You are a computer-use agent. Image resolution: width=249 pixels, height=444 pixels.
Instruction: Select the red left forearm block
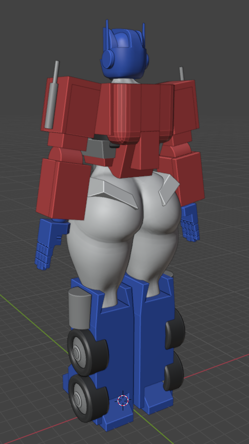pos(63,189)
